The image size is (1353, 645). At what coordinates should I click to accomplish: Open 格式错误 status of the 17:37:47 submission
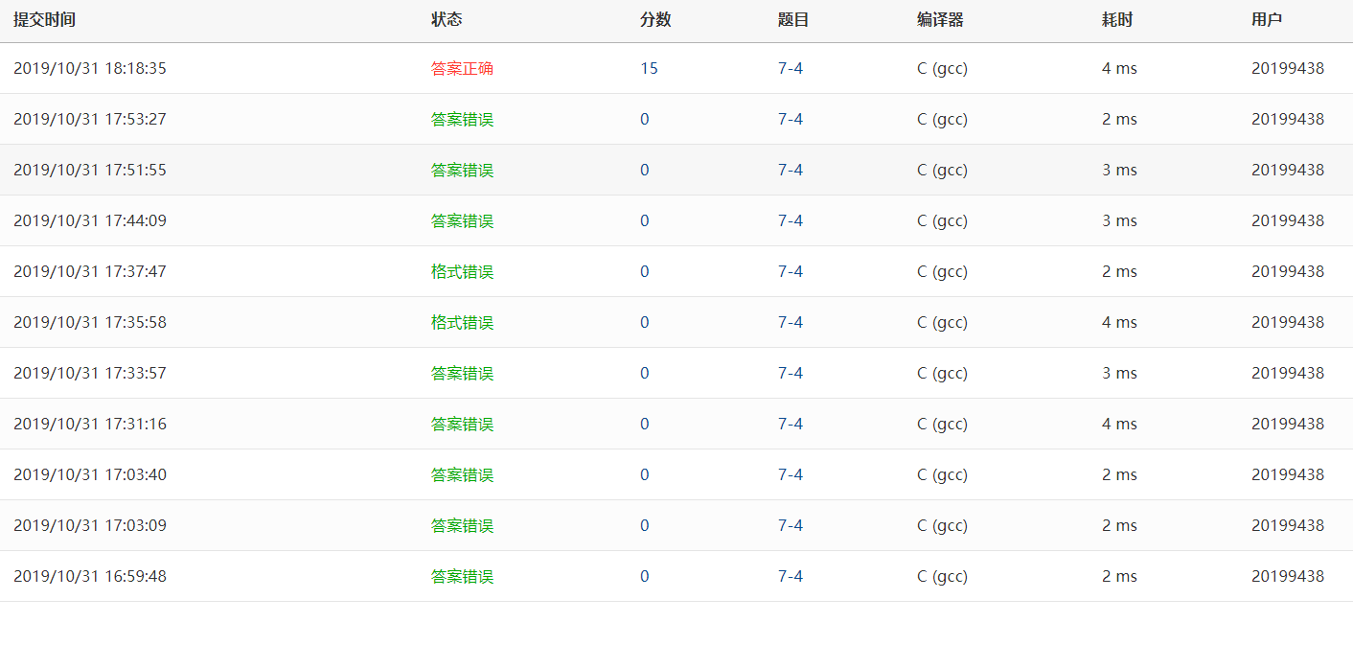pos(462,272)
